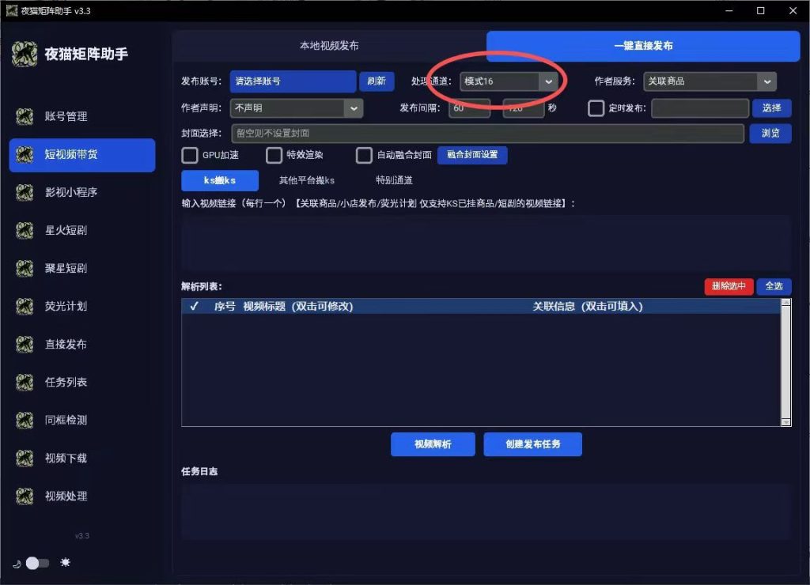Click the 视频标题 column header

pos(297,306)
